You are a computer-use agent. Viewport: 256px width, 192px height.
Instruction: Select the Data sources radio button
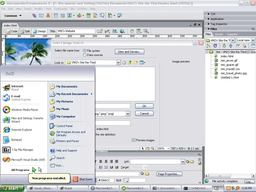click(x=84, y=55)
